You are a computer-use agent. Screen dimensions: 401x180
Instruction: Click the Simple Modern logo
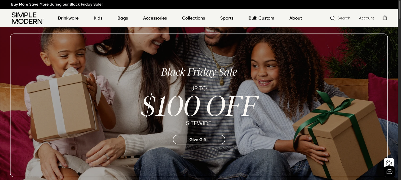pos(28,18)
